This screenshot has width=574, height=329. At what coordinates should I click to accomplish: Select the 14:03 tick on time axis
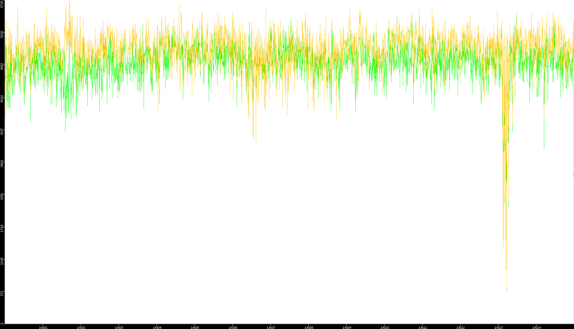pyautogui.click(x=119, y=327)
